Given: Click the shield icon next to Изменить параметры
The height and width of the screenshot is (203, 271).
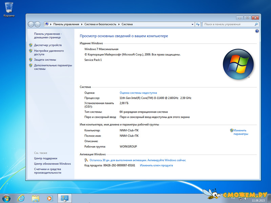Looking at the screenshot, I should (231, 130).
